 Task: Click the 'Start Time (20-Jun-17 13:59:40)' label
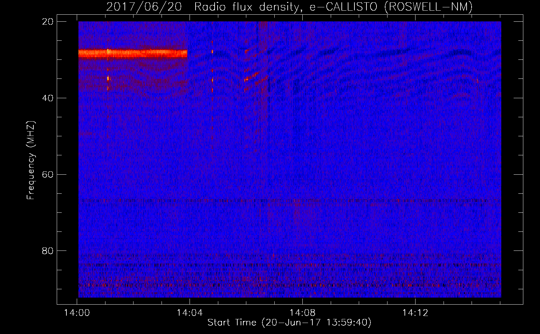tap(289, 323)
